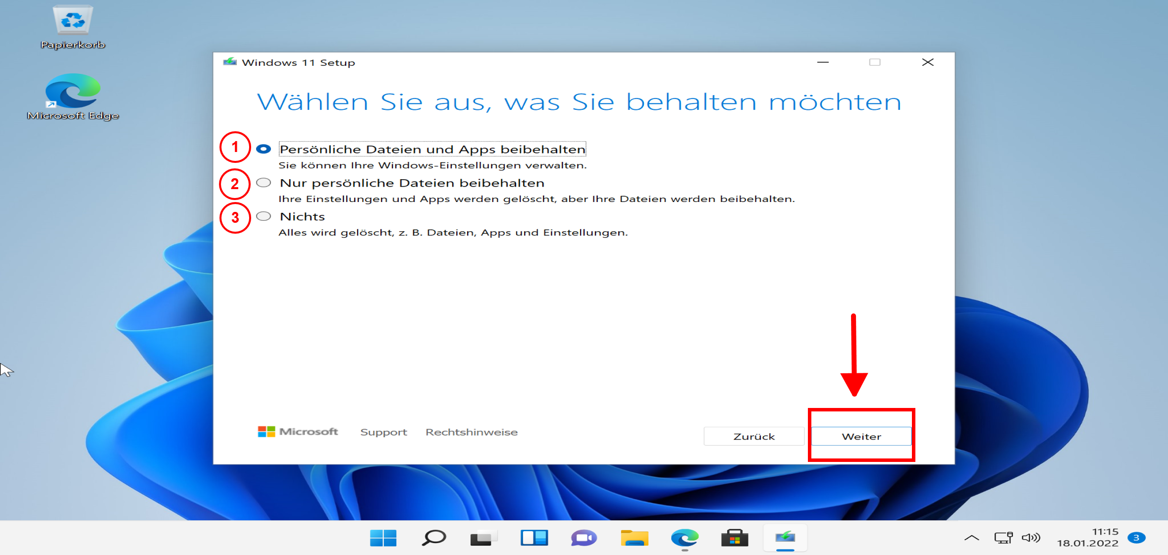Open the Support link
This screenshot has height=555, width=1168.
pyautogui.click(x=383, y=432)
